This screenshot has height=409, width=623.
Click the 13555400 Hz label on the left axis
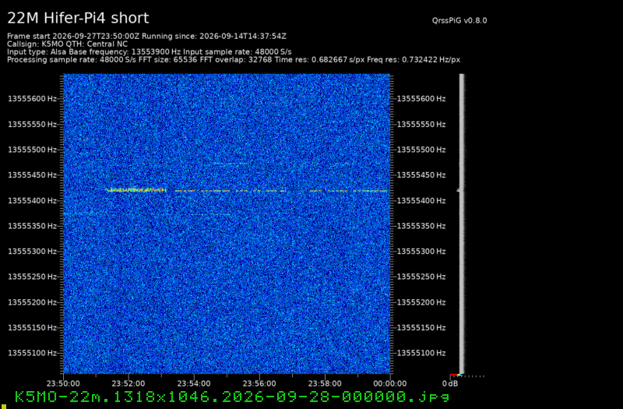32,200
